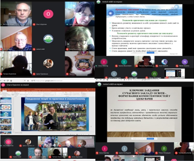Screen dimensions: 194x161
Task: Select blue globe logo avatar Andi Andich
Action: [165, 62]
